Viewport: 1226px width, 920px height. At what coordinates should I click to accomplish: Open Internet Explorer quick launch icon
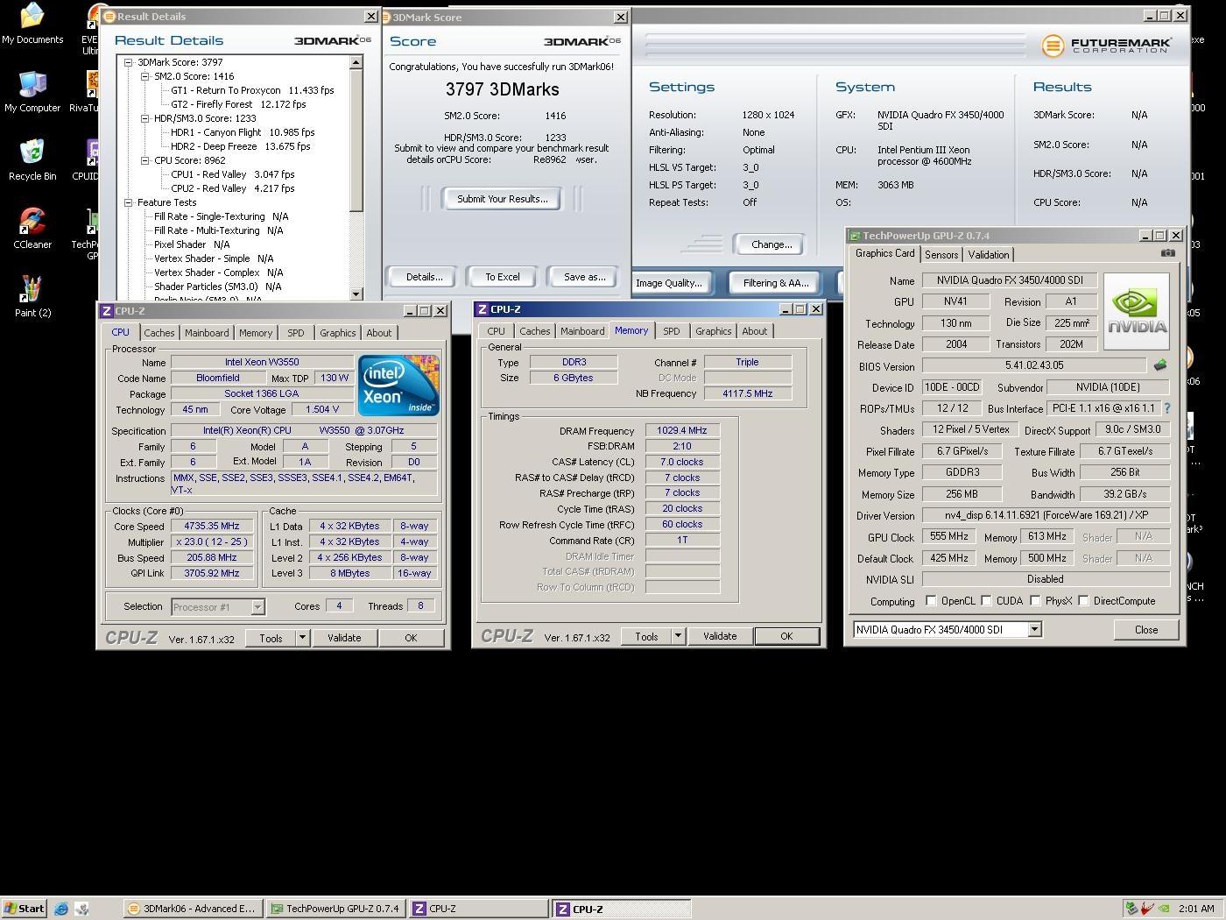(x=61, y=909)
